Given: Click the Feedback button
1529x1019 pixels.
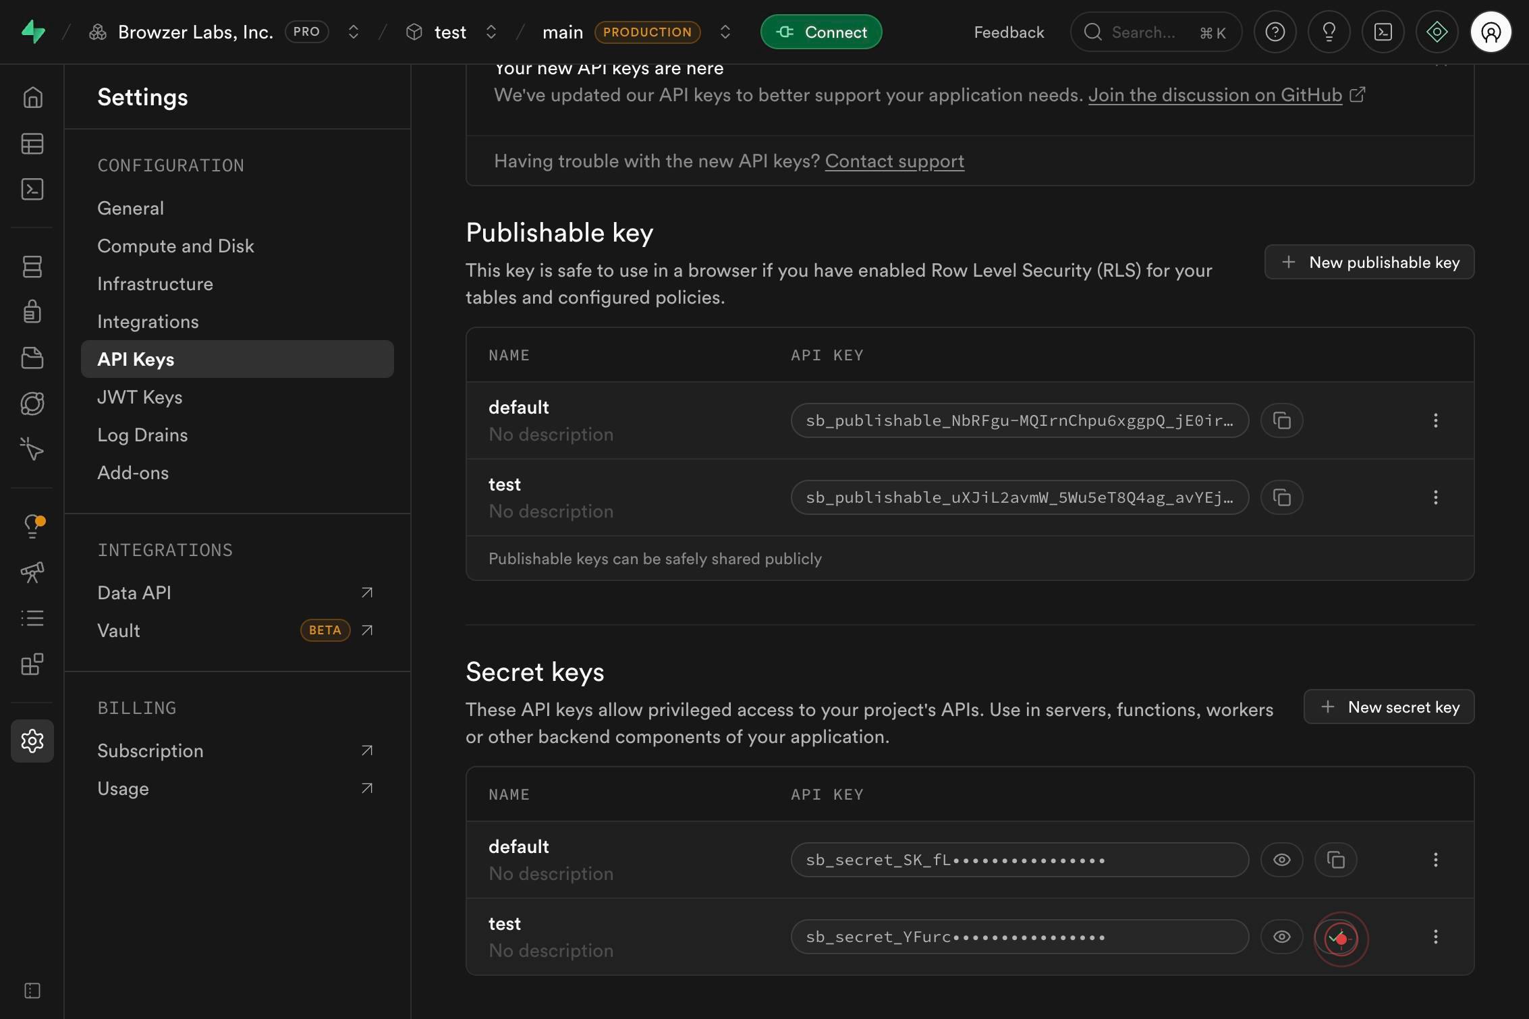Looking at the screenshot, I should pos(1009,32).
